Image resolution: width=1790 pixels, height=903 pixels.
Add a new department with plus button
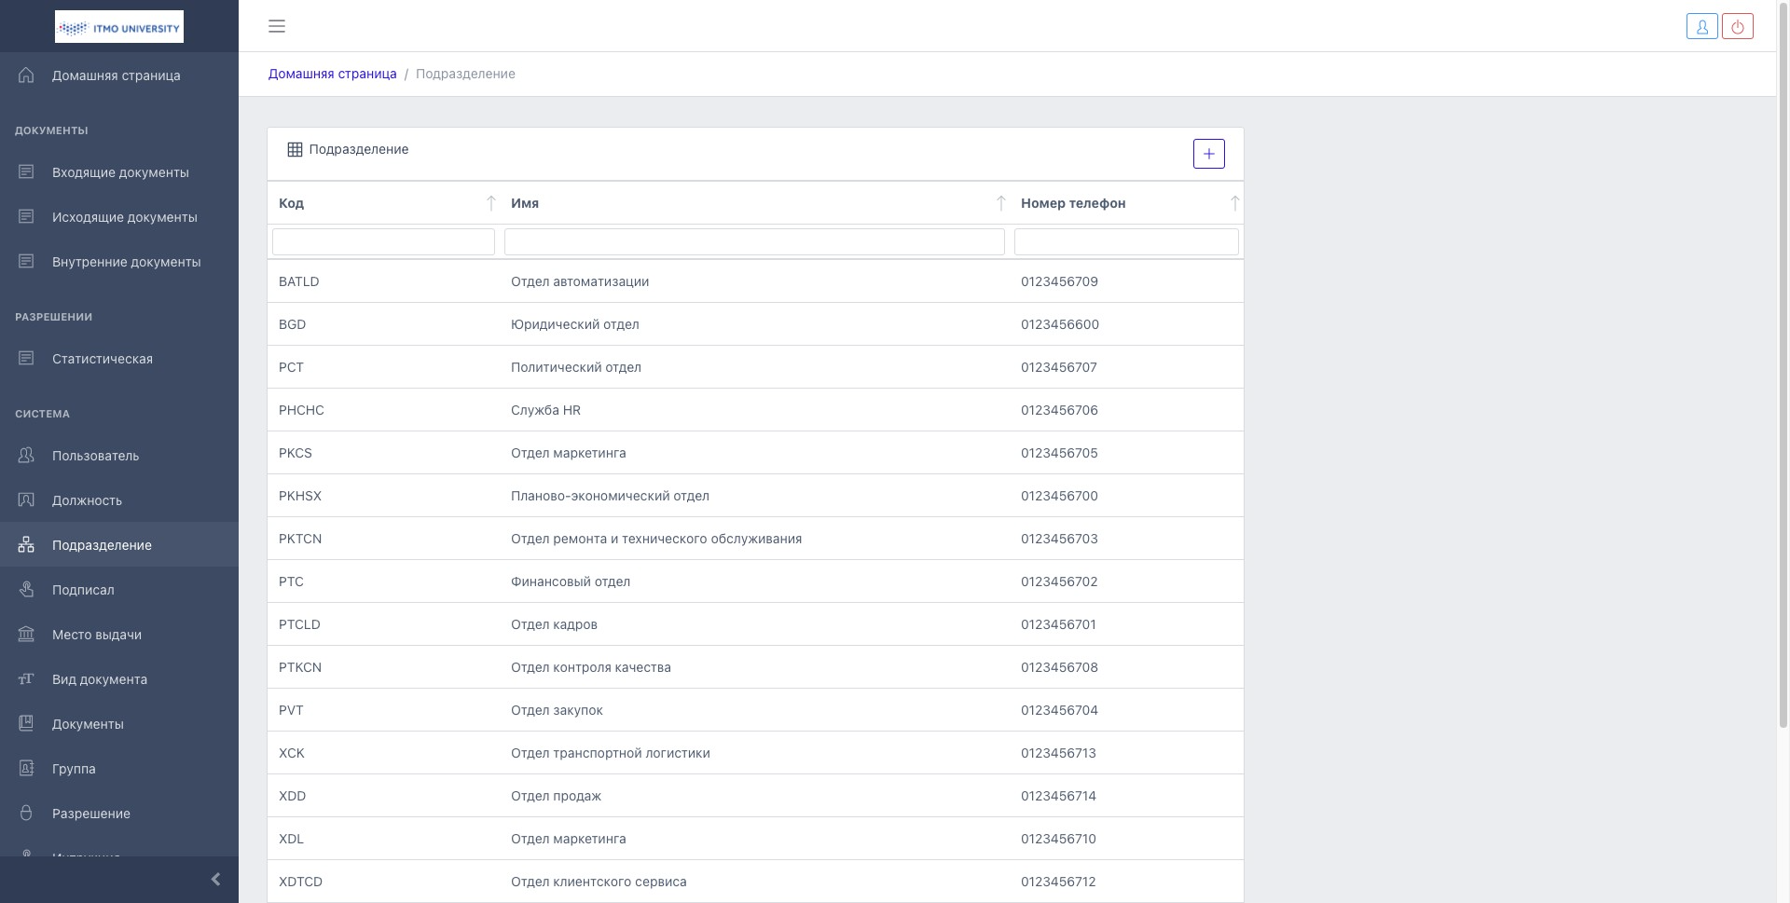pyautogui.click(x=1208, y=154)
